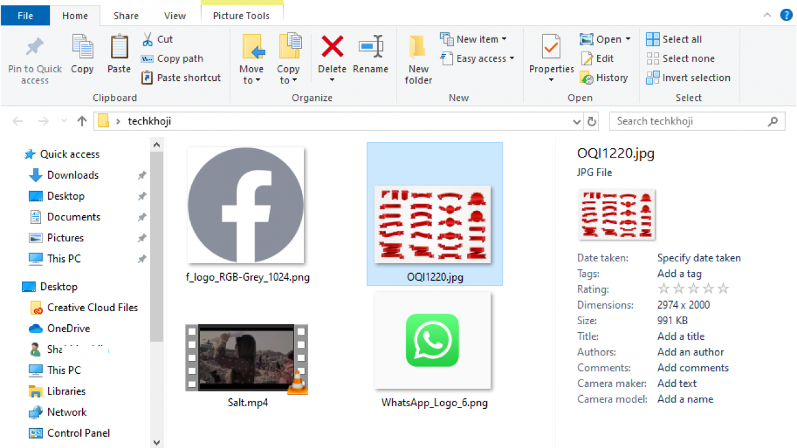The width and height of the screenshot is (797, 448).
Task: Select the OQI1220.jpg file thumbnail
Action: point(433,224)
